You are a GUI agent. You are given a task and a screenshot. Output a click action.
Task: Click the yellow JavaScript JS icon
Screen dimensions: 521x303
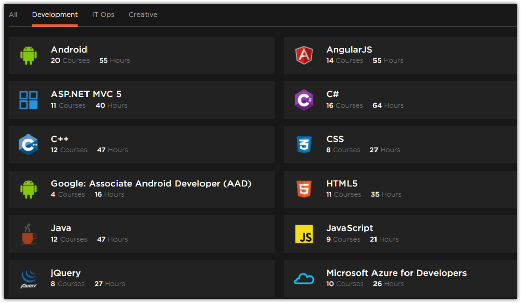304,234
